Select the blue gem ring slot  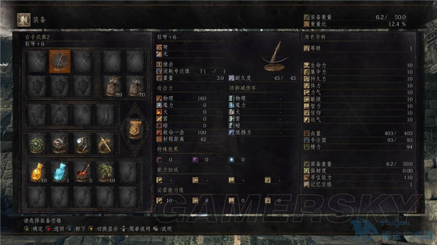83,144
